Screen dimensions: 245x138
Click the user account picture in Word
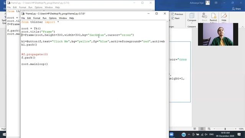click(x=207, y=3)
